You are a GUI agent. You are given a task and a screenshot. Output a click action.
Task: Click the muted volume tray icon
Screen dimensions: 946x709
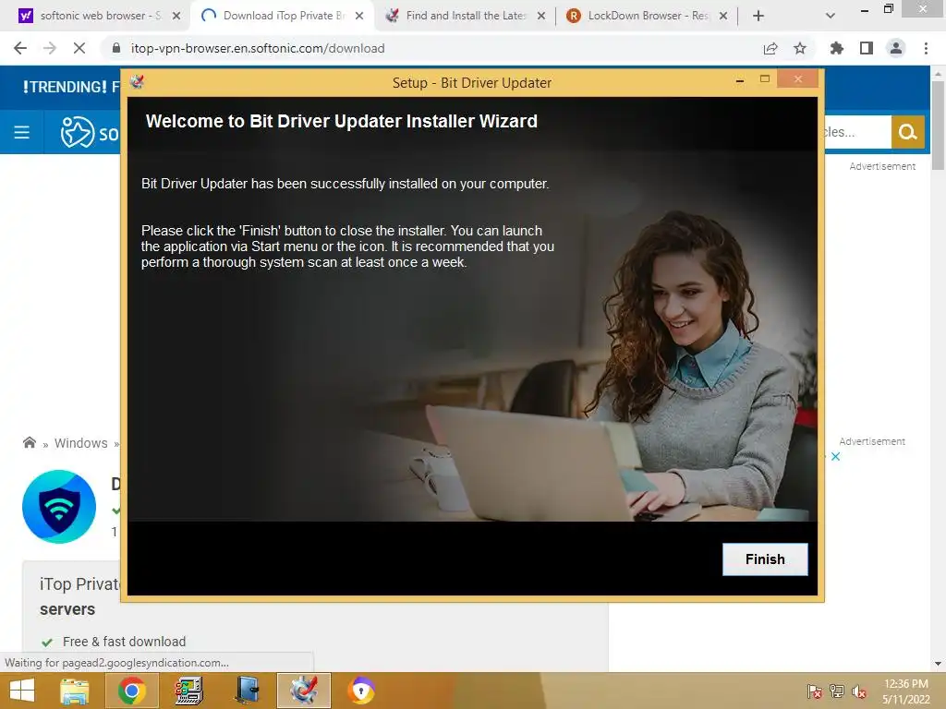(x=859, y=691)
